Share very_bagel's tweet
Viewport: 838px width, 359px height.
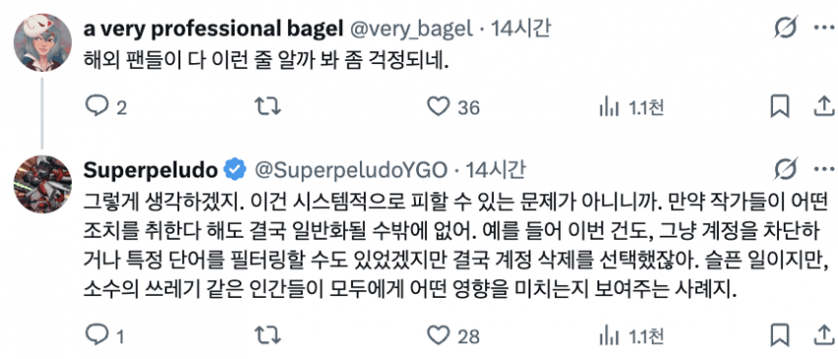tap(824, 108)
